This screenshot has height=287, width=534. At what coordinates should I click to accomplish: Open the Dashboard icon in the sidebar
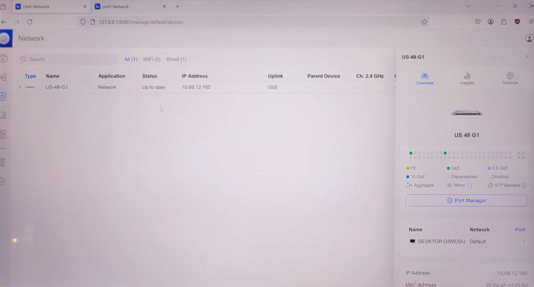tap(4, 59)
